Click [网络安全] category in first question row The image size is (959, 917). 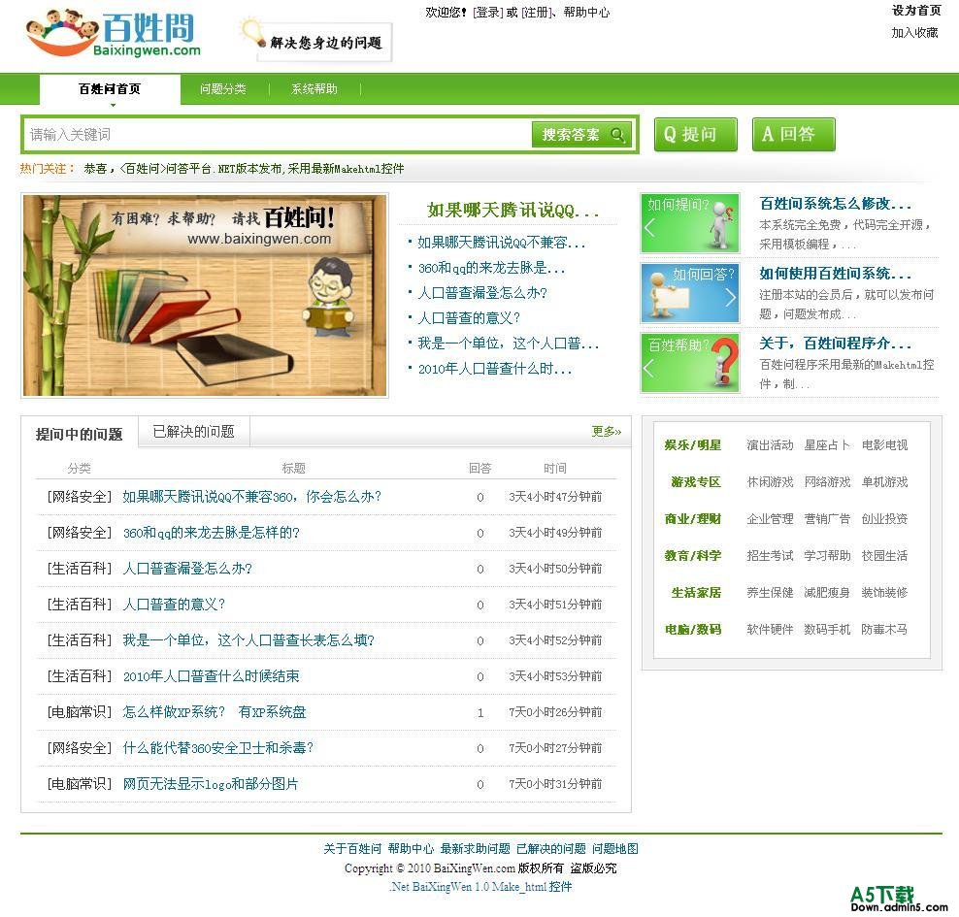pos(80,497)
